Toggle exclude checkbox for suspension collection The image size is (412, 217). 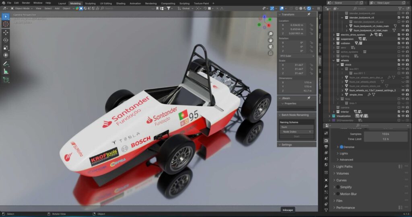(x=399, y=39)
